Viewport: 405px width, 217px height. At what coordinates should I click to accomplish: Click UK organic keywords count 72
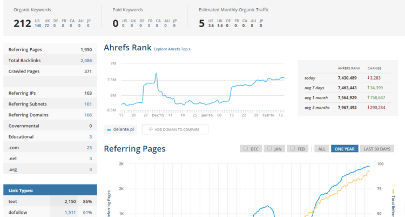pos(47,25)
